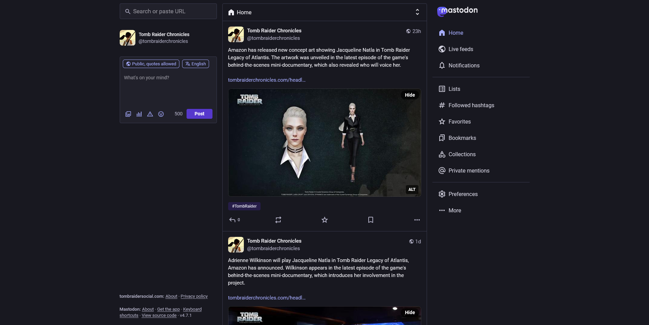Show ALT text for concept art image
The image size is (649, 325).
pos(412,190)
